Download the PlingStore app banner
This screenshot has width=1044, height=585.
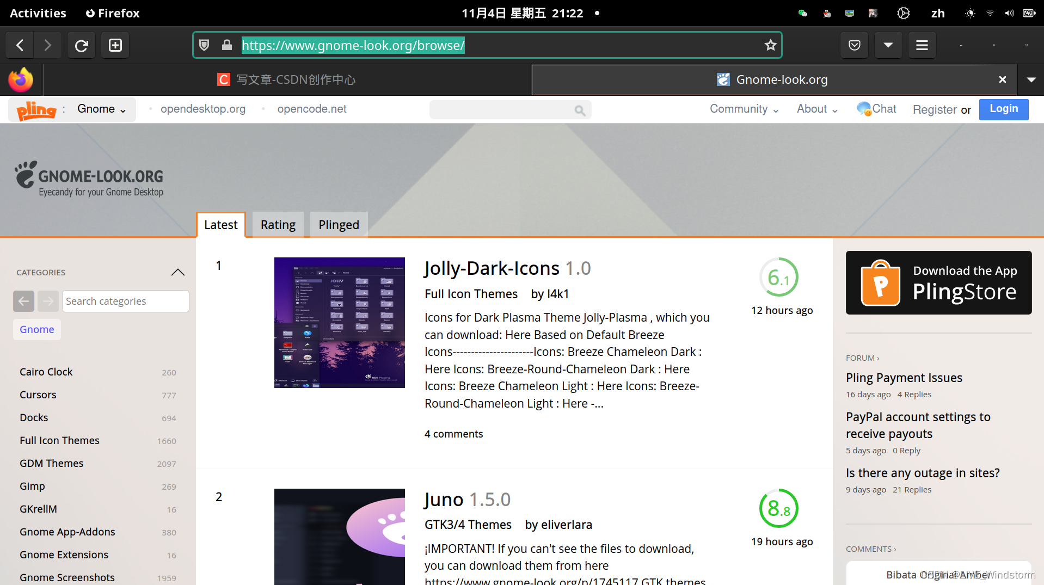[x=938, y=282]
